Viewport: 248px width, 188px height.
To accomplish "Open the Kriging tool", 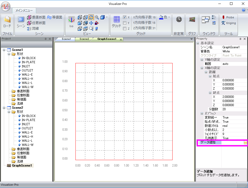I will coord(229,23).
